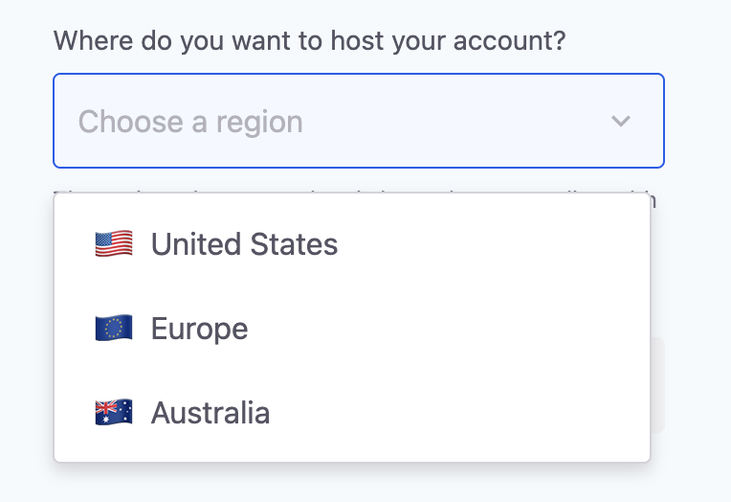Screen dimensions: 731x502
Task: Select Europe as hosting region
Action: pos(199,329)
